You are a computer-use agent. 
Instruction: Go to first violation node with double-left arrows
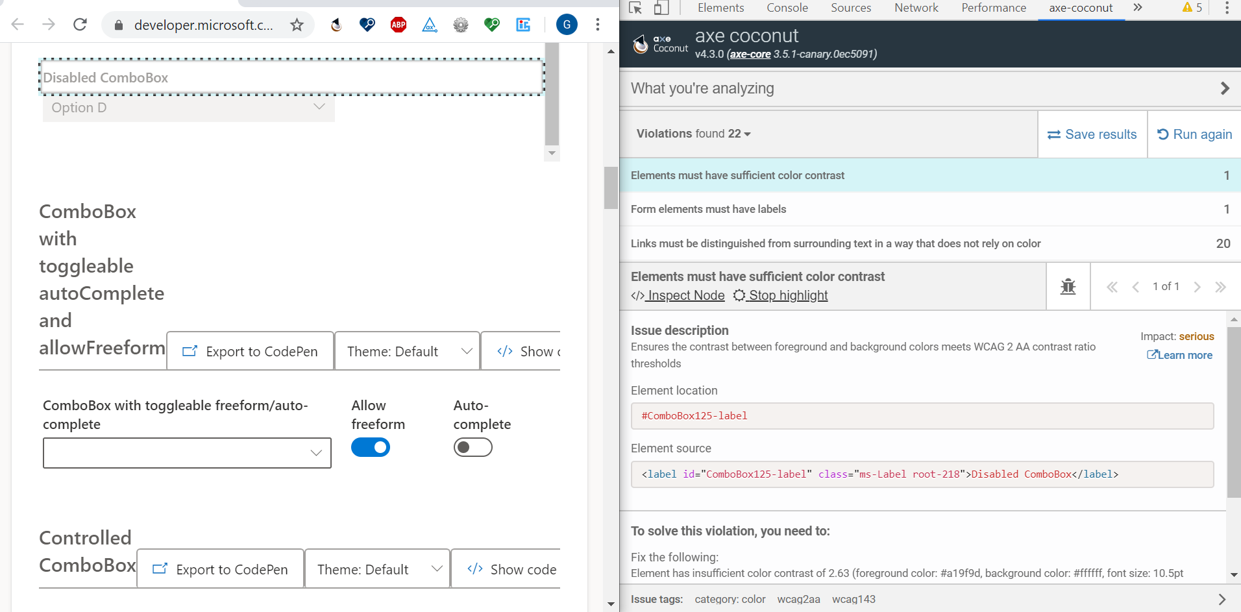(x=1112, y=287)
